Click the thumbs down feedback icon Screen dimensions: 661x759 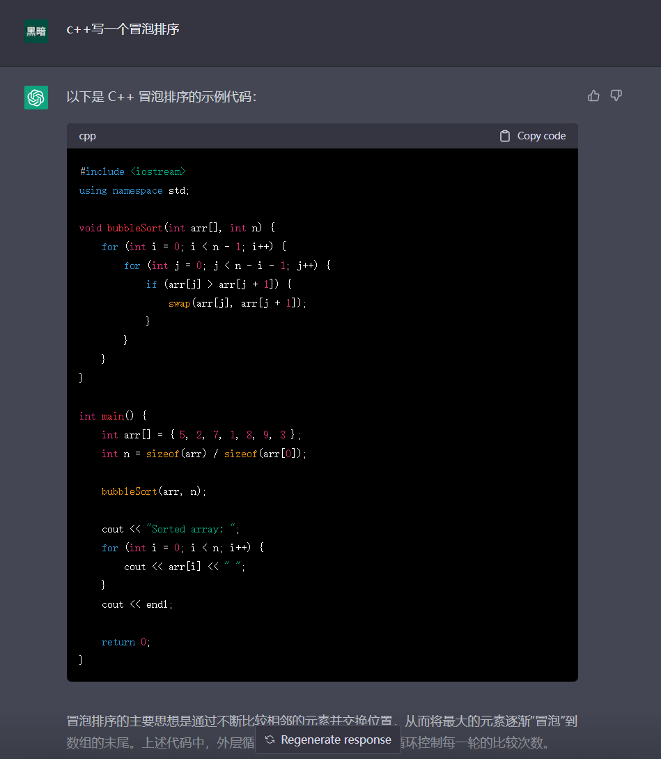tap(616, 96)
